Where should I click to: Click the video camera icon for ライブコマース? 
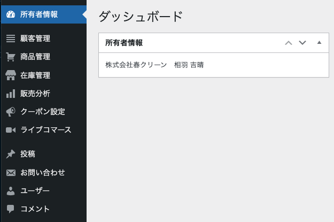[x=11, y=130]
